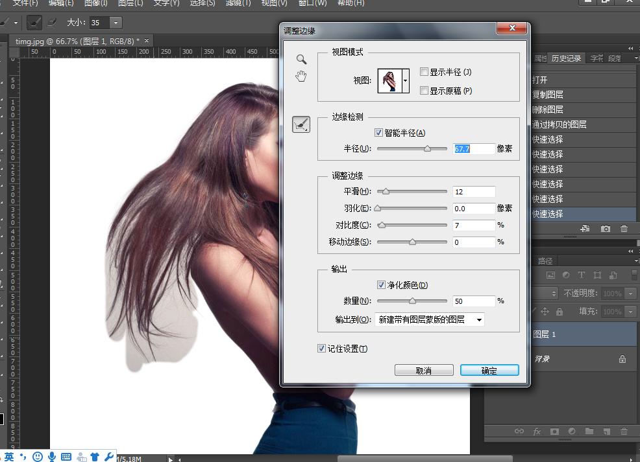The height and width of the screenshot is (462, 640).
Task: Click the 移动边缘 slider handle
Action: [412, 242]
